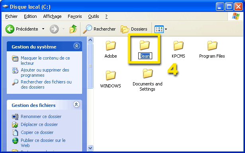
Task: Click the views grid icon
Action: pyautogui.click(x=159, y=29)
